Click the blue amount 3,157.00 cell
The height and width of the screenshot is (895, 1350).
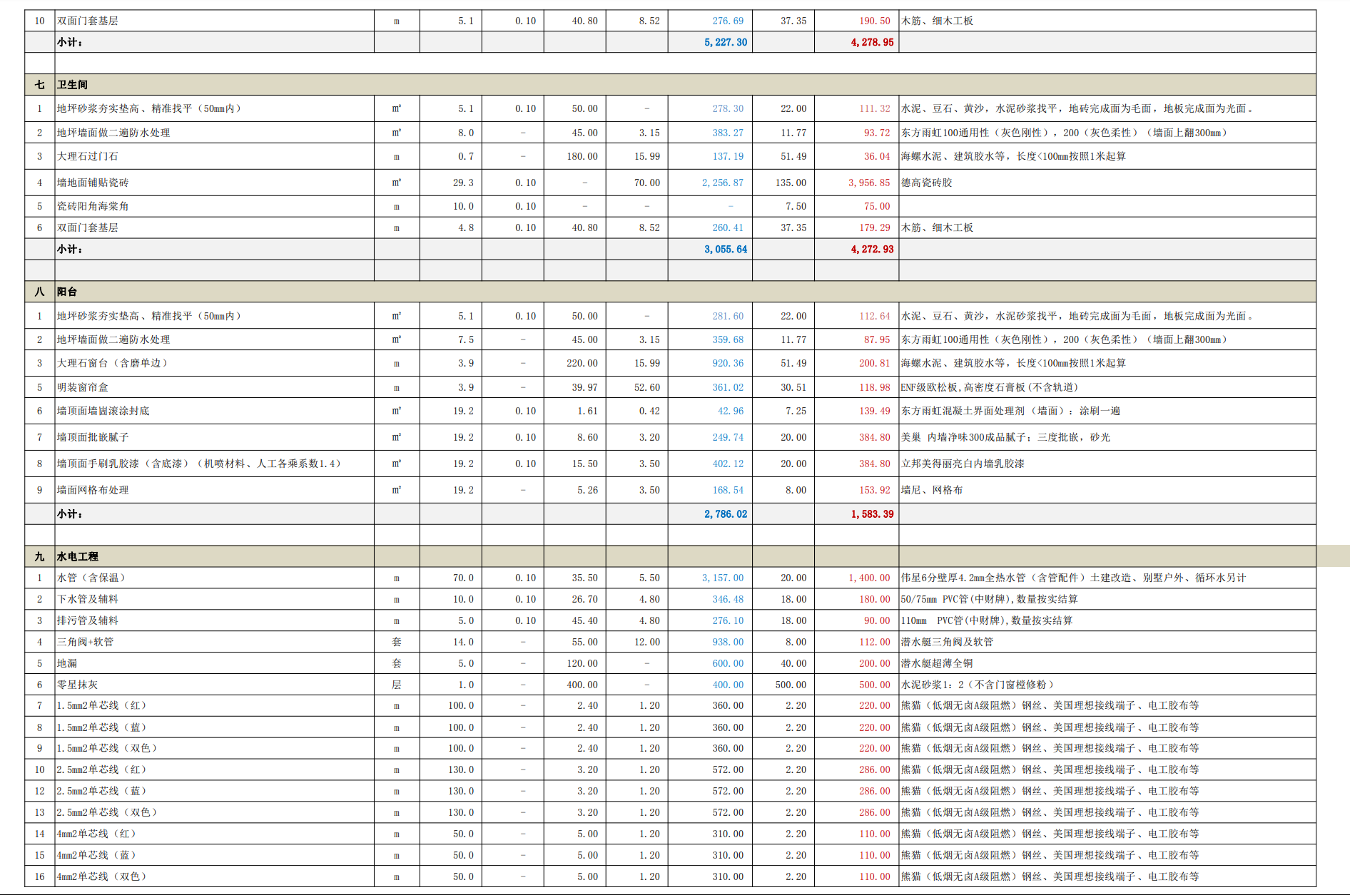pyautogui.click(x=722, y=578)
